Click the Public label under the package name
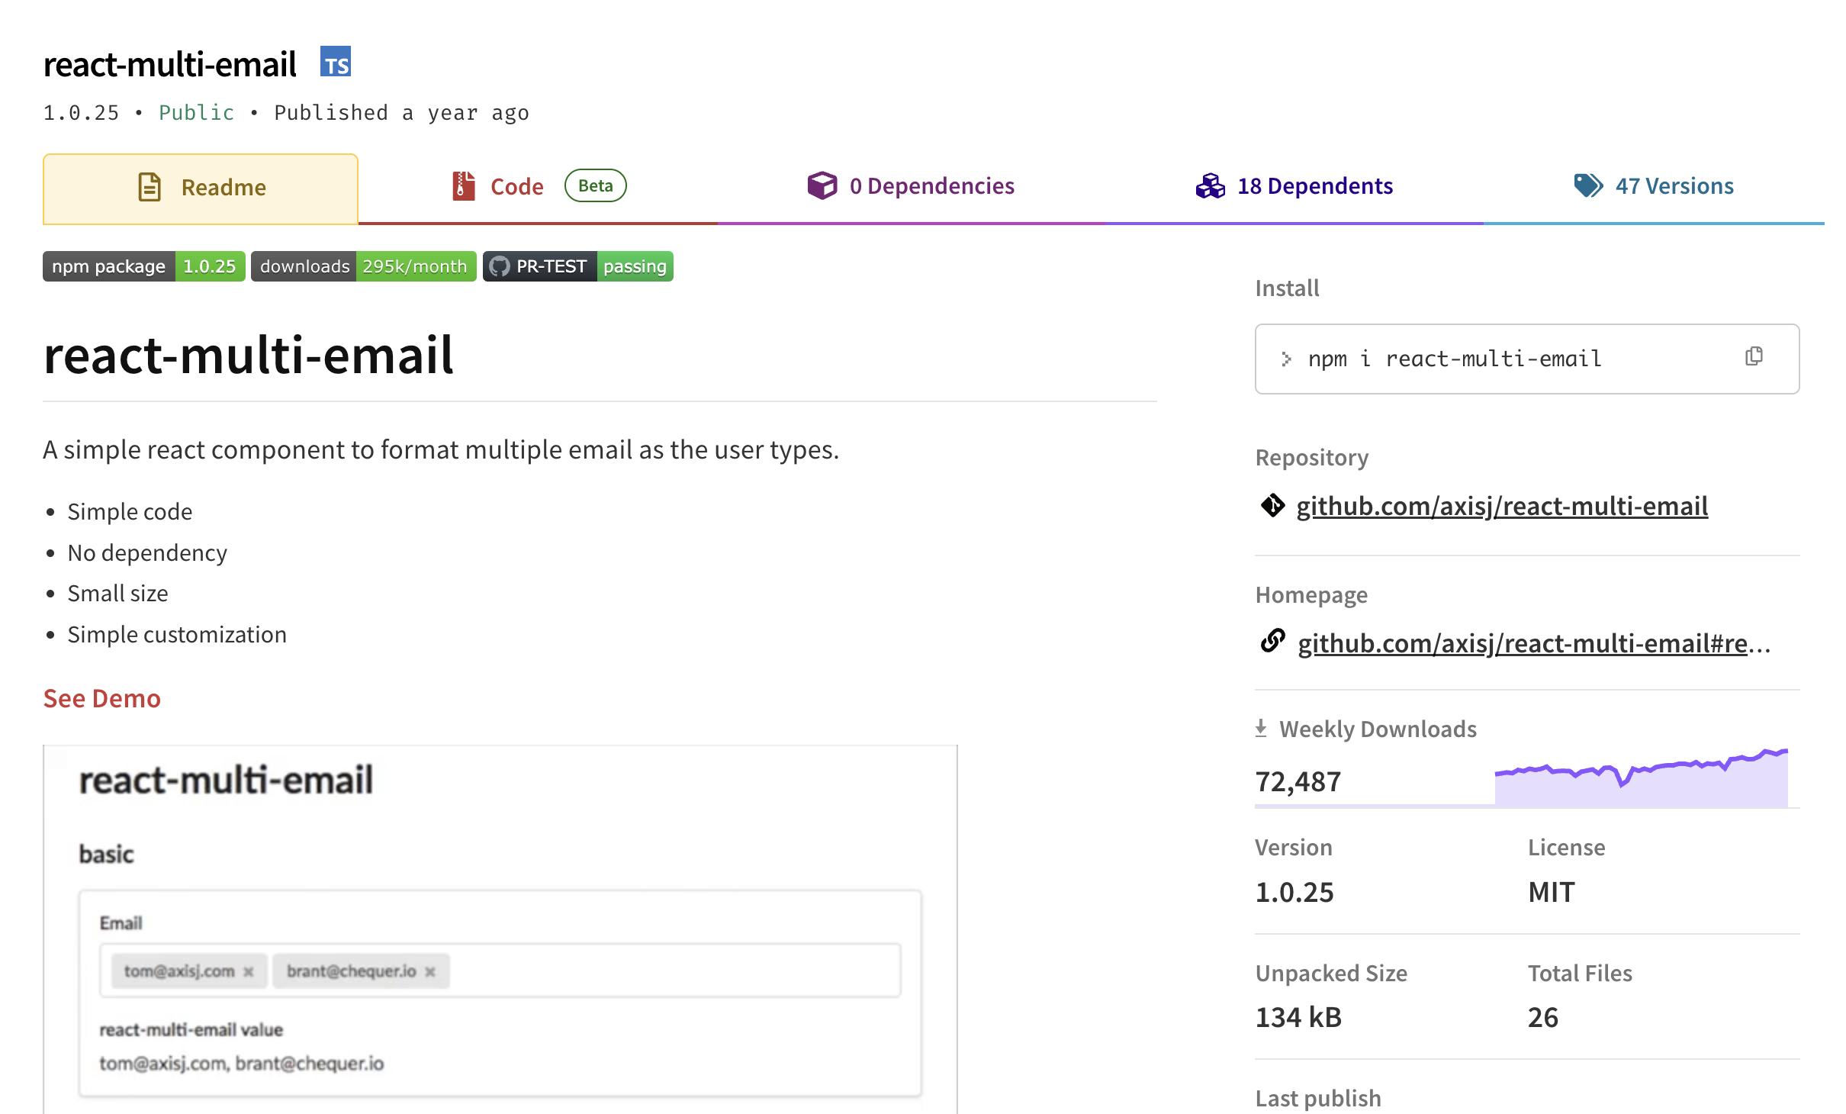Image resolution: width=1846 pixels, height=1114 pixels. (x=196, y=112)
